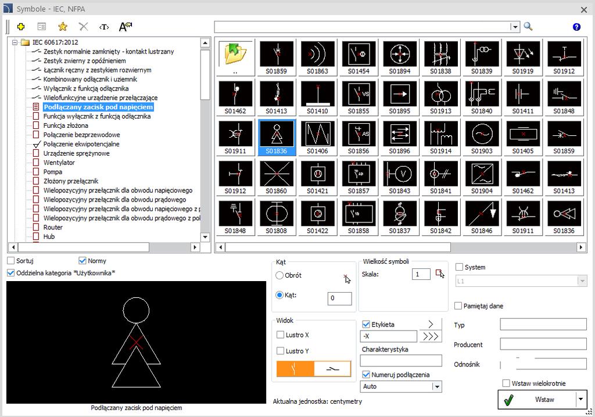Toggle the Etykieta checkbox

click(x=366, y=325)
